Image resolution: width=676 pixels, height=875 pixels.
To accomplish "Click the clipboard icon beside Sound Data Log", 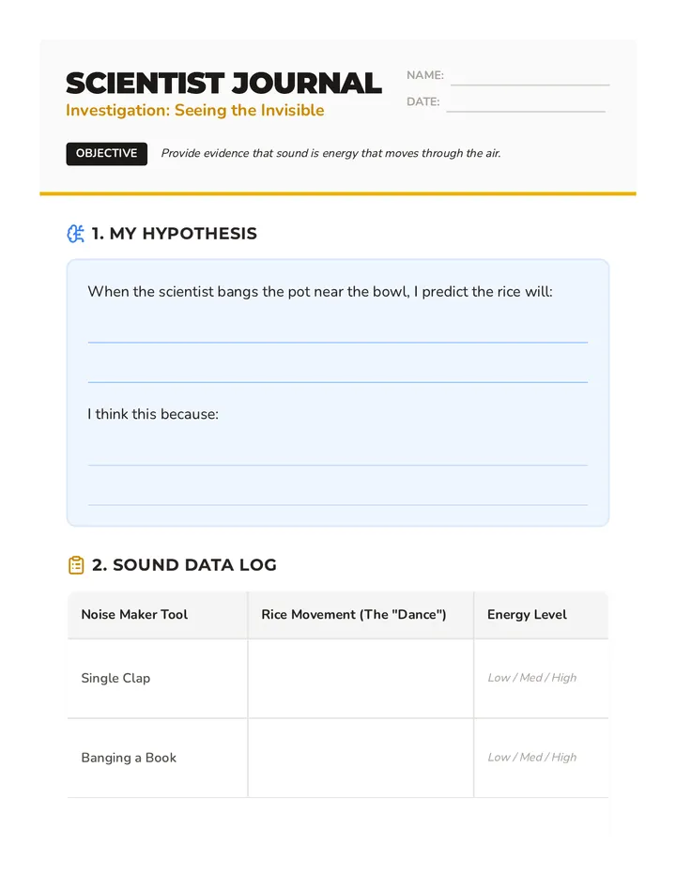I will 76,565.
